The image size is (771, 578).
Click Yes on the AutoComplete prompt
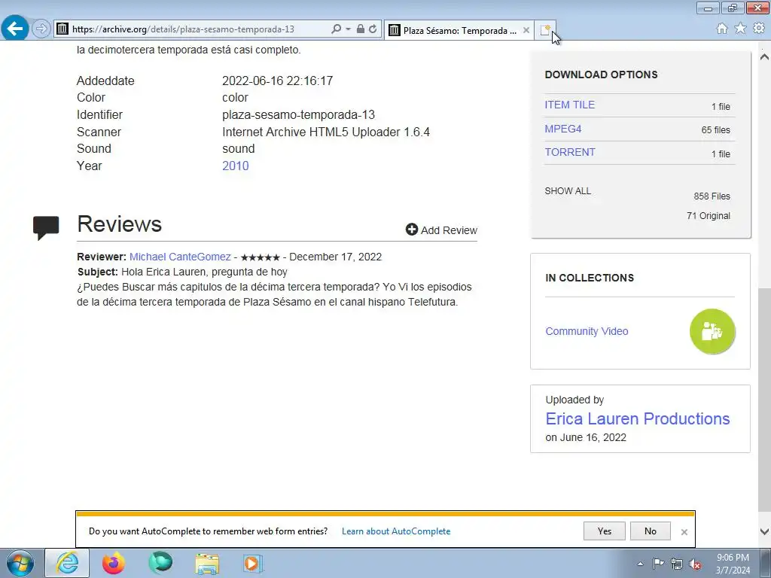pyautogui.click(x=605, y=531)
